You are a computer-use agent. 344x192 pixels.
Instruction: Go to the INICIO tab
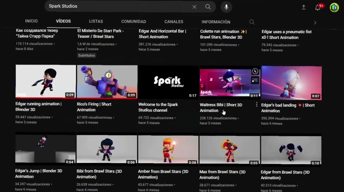pyautogui.click(x=31, y=21)
